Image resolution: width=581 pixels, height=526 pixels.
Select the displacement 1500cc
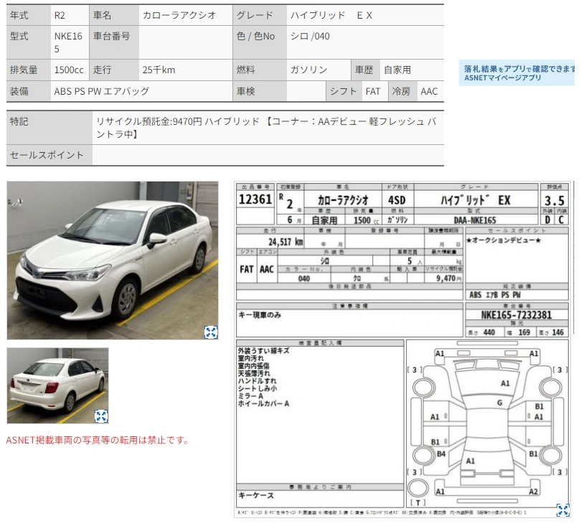tap(69, 70)
